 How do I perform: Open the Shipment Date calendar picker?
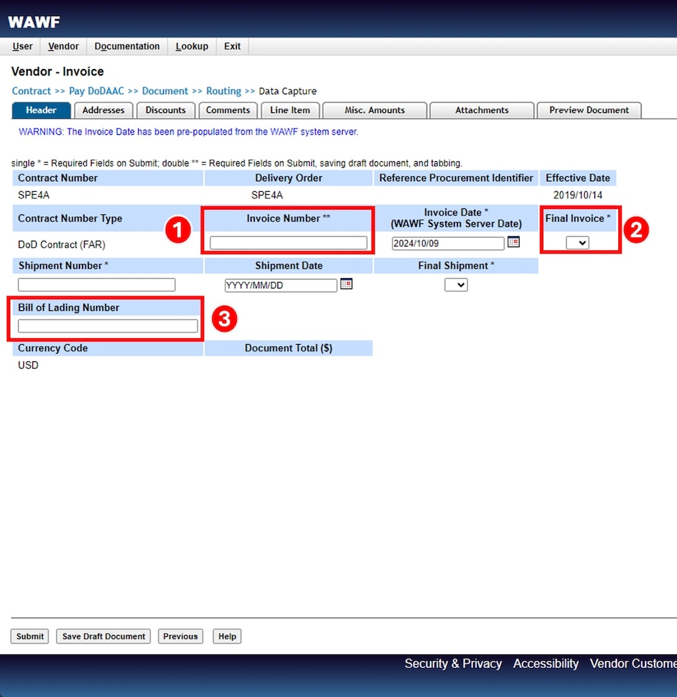click(347, 283)
